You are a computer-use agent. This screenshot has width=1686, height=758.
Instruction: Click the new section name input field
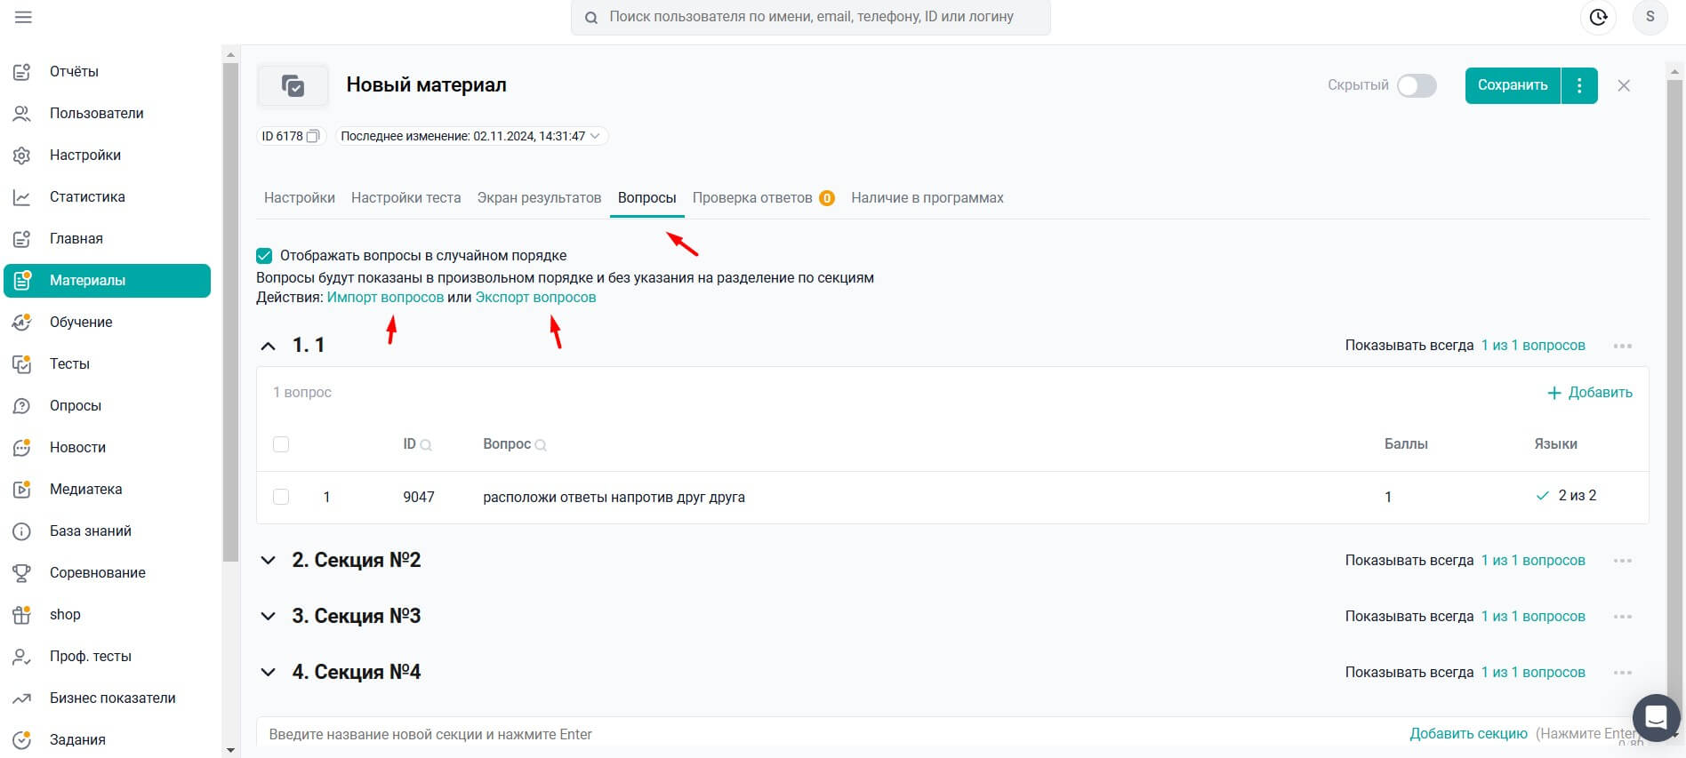[x=800, y=734]
